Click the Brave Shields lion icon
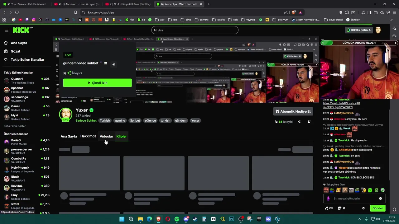Image resolution: width=399 pixels, height=224 pixels. [294, 12]
